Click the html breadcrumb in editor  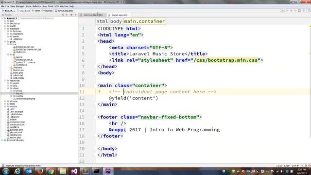tap(102, 21)
